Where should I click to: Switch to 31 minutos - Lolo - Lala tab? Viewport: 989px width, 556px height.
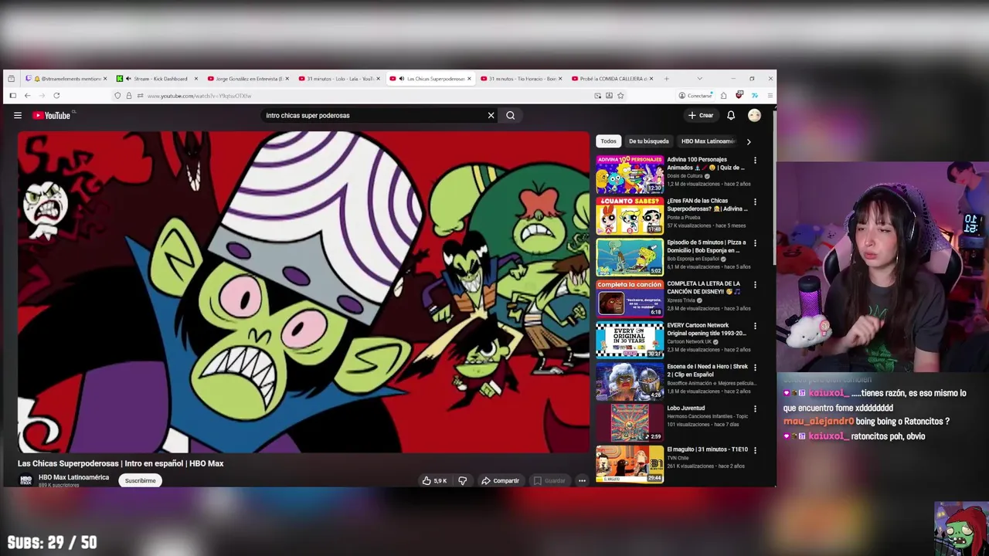340,79
